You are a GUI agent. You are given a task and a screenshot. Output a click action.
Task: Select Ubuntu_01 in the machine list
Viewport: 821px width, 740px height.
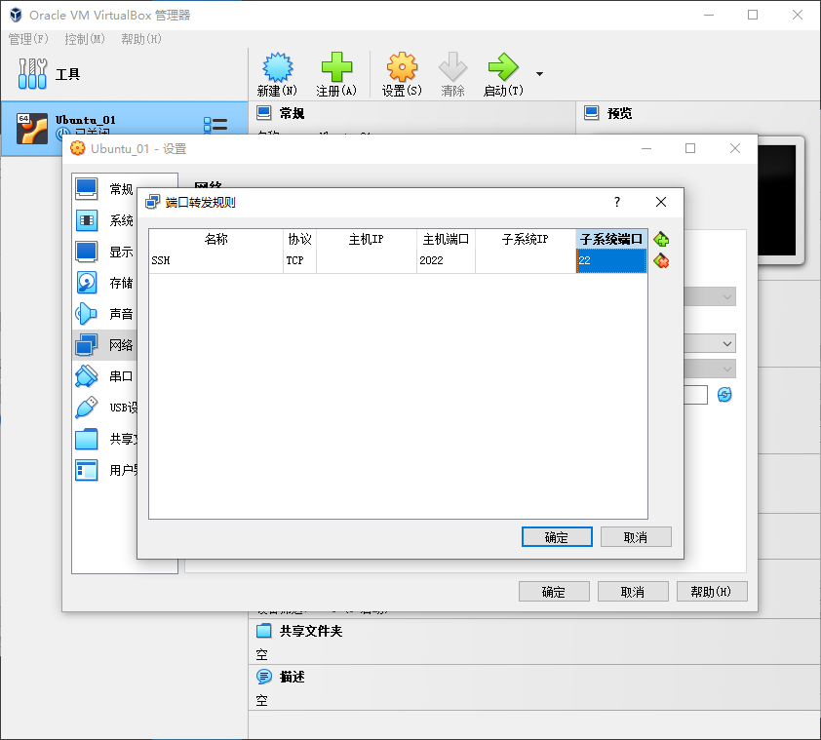pyautogui.click(x=124, y=129)
